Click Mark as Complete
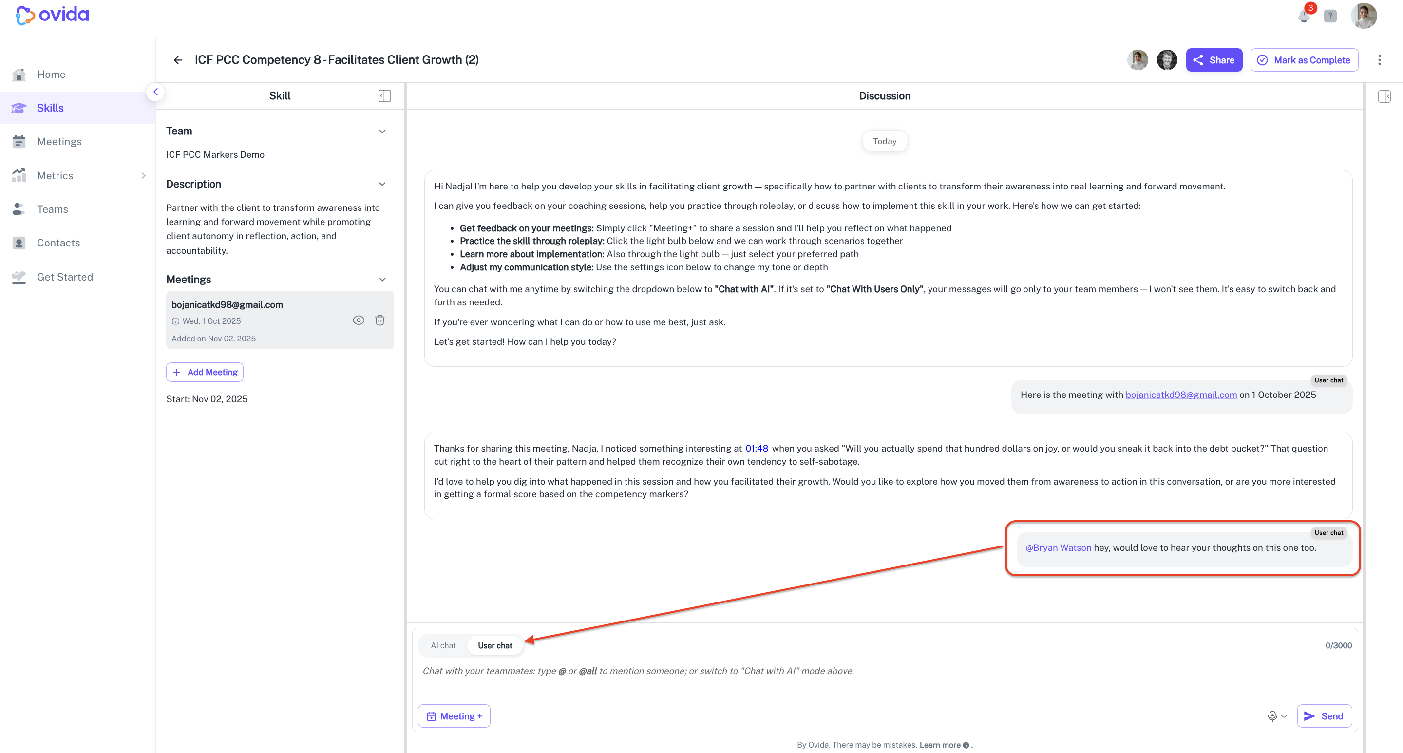This screenshot has width=1403, height=753. pyautogui.click(x=1304, y=60)
